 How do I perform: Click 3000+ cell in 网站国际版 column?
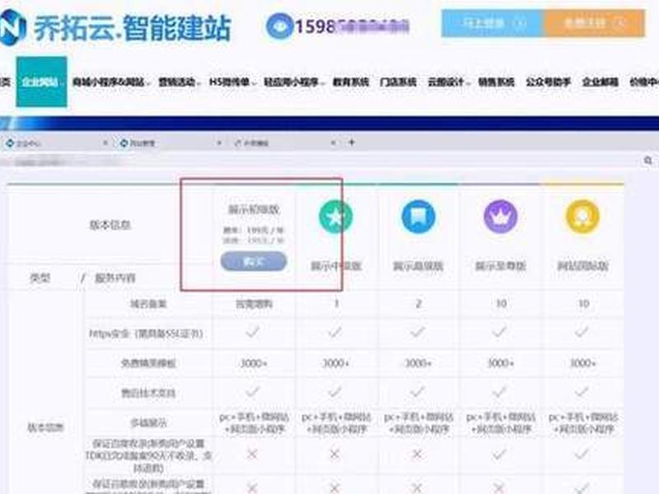coord(582,363)
